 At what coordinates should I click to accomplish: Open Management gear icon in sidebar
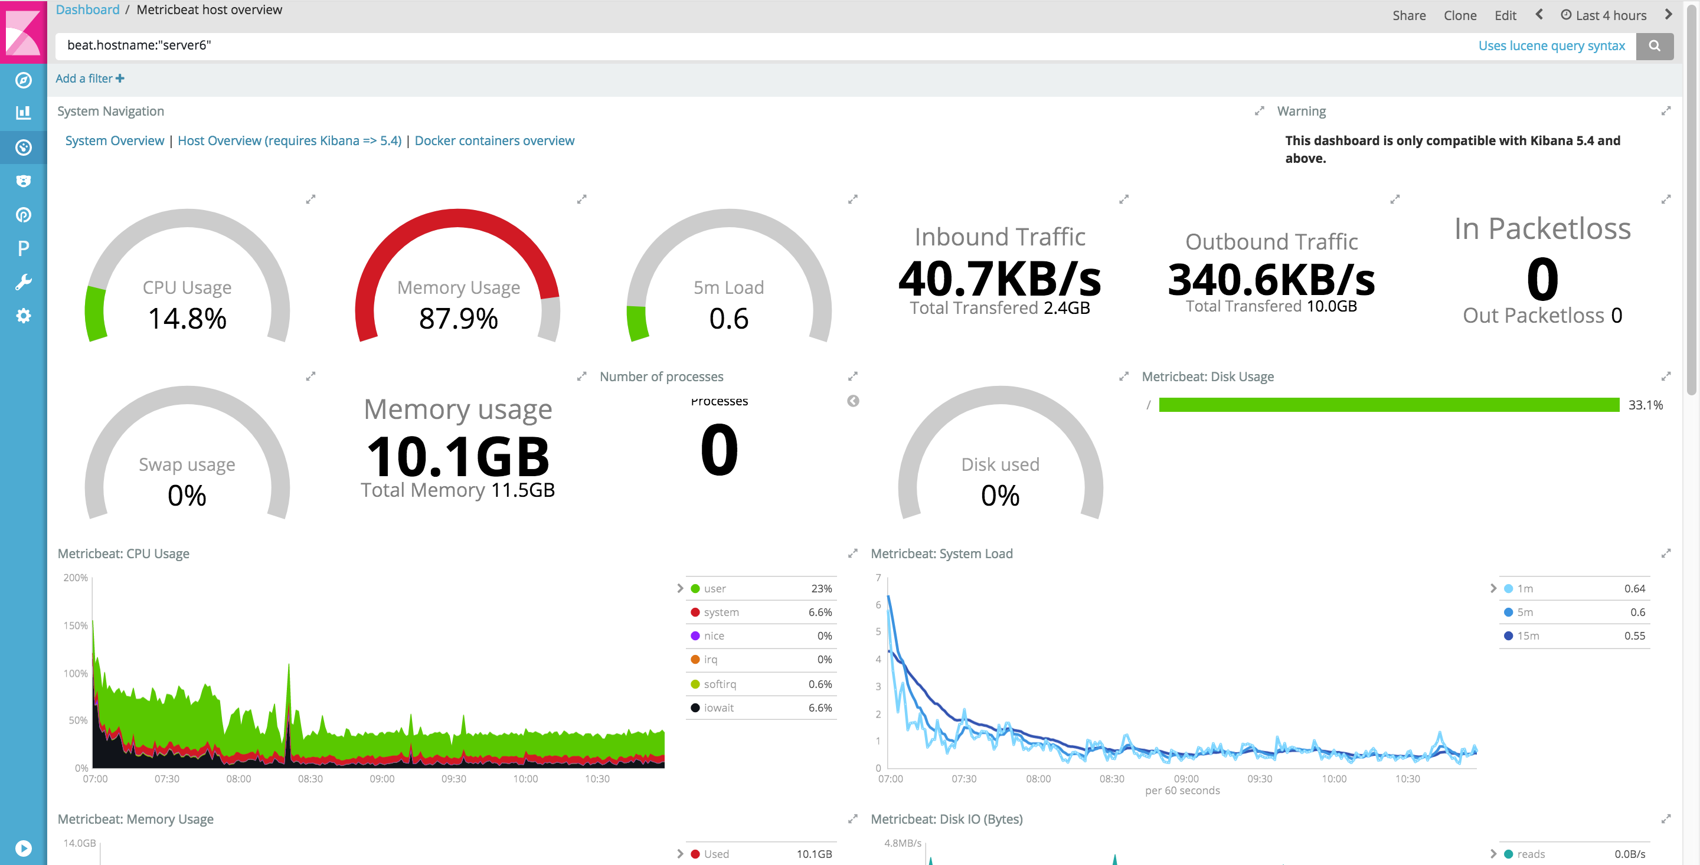click(23, 316)
